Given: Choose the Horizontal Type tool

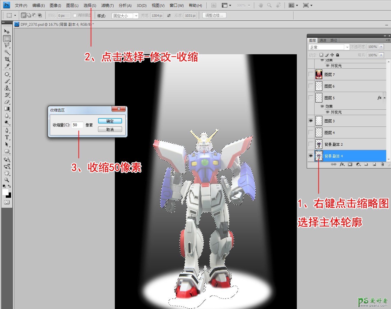Looking at the screenshot, I should click(7, 137).
